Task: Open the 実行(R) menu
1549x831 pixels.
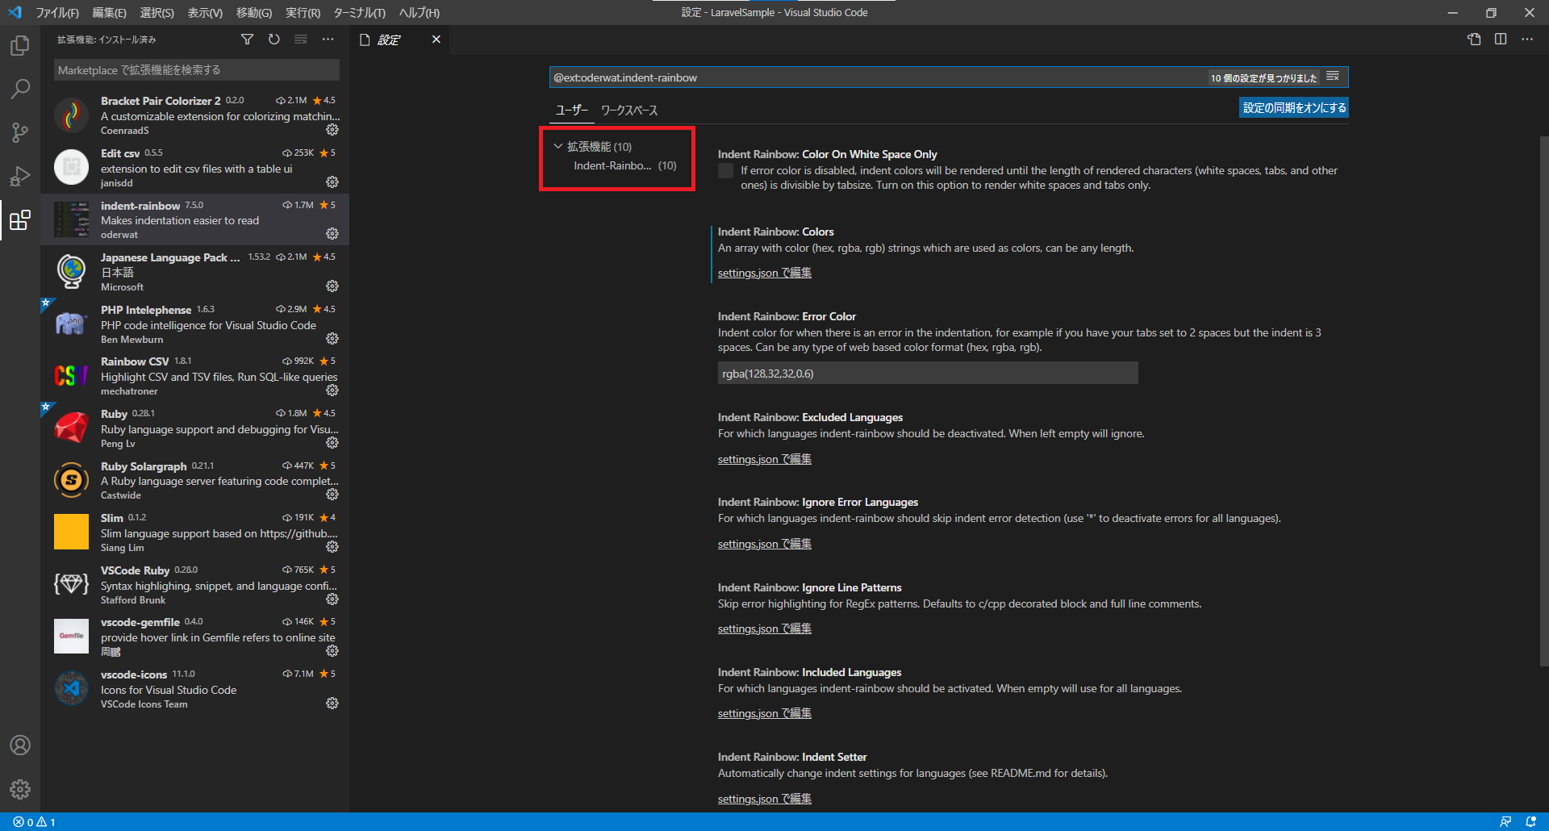Action: (303, 12)
